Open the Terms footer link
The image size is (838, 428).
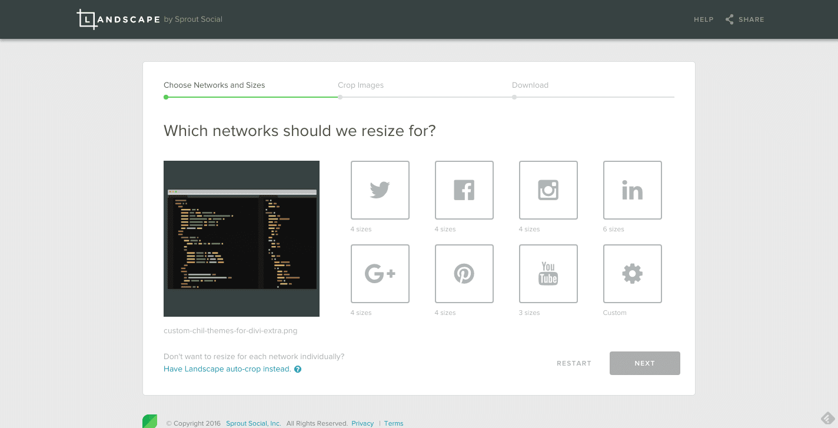click(394, 423)
